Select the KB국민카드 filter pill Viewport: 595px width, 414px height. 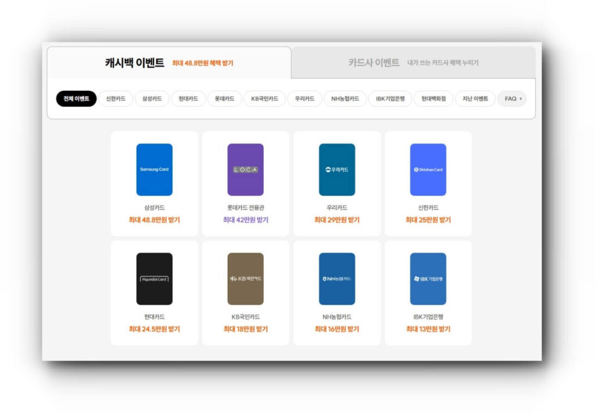(x=264, y=99)
